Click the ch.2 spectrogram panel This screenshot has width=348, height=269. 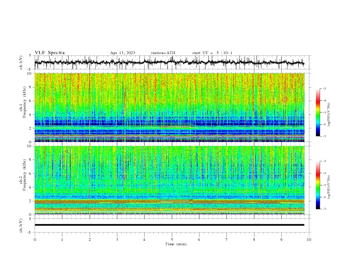point(169,180)
